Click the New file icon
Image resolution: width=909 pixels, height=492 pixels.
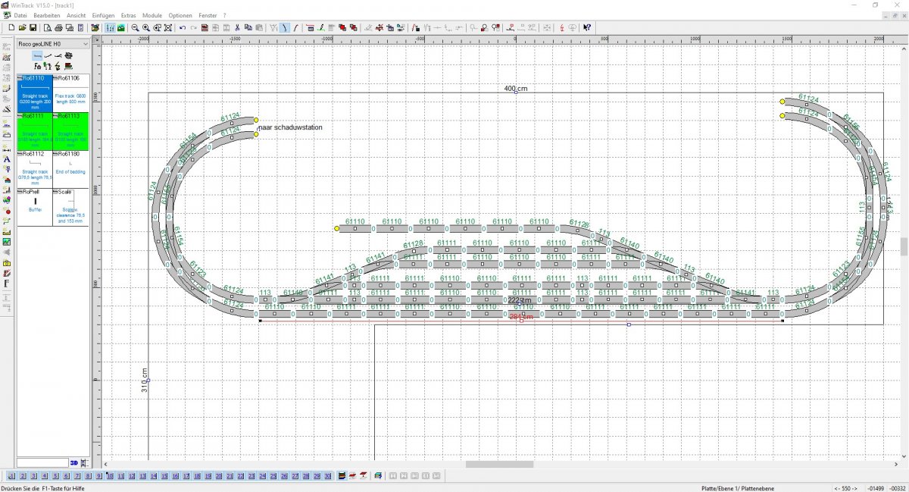coord(11,28)
